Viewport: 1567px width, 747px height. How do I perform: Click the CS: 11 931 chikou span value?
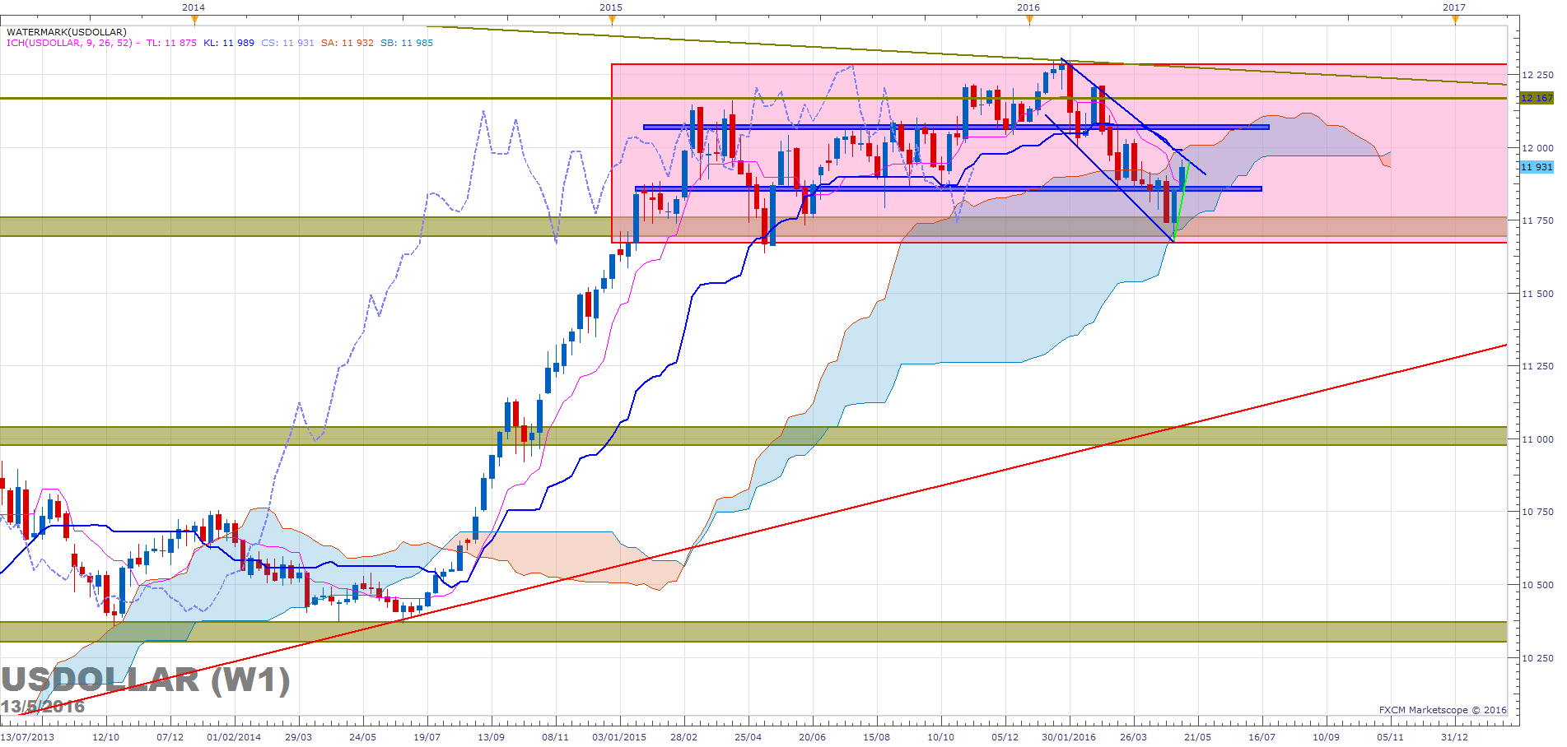point(287,43)
